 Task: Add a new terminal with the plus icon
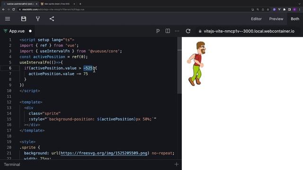point(177,164)
